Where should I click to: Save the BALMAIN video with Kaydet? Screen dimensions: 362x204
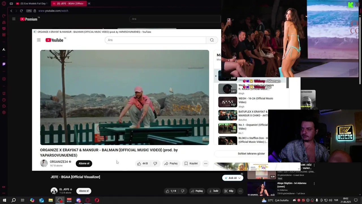tap(191, 163)
